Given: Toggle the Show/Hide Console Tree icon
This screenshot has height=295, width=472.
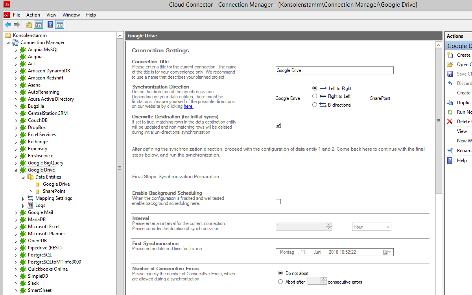Looking at the screenshot, I should pos(38,25).
